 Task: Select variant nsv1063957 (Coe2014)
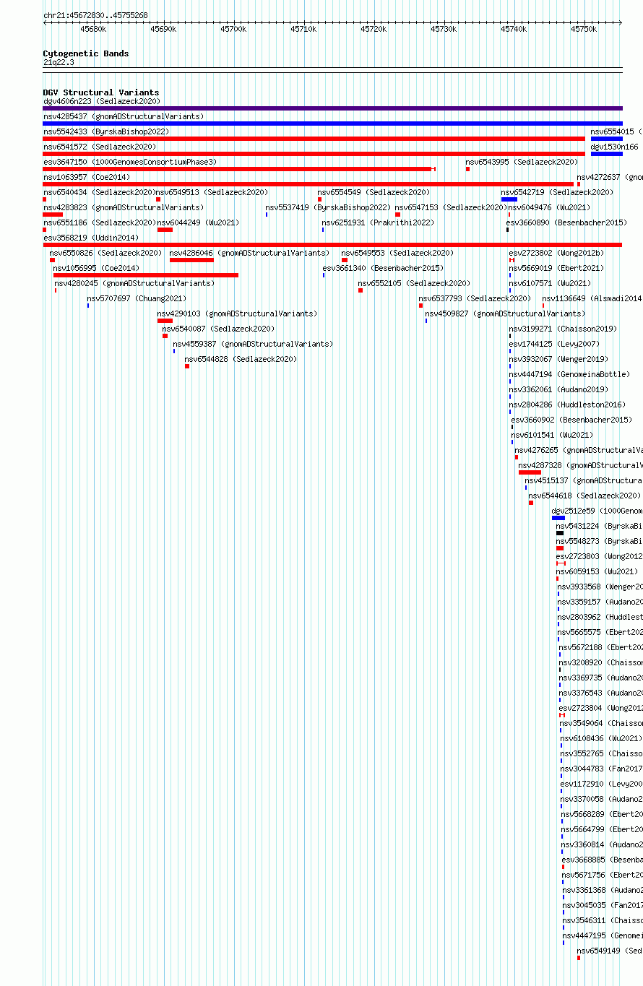tap(86, 178)
